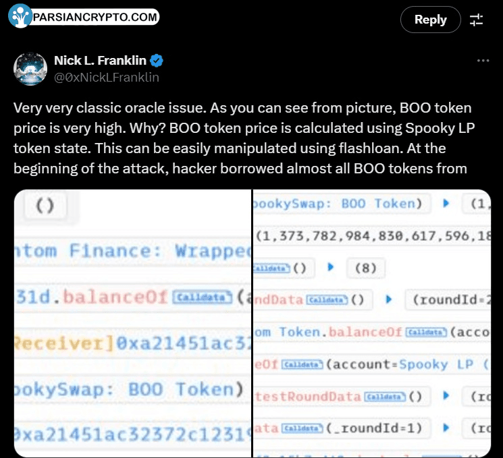Expand the arrow after BOO Token row

click(446, 203)
